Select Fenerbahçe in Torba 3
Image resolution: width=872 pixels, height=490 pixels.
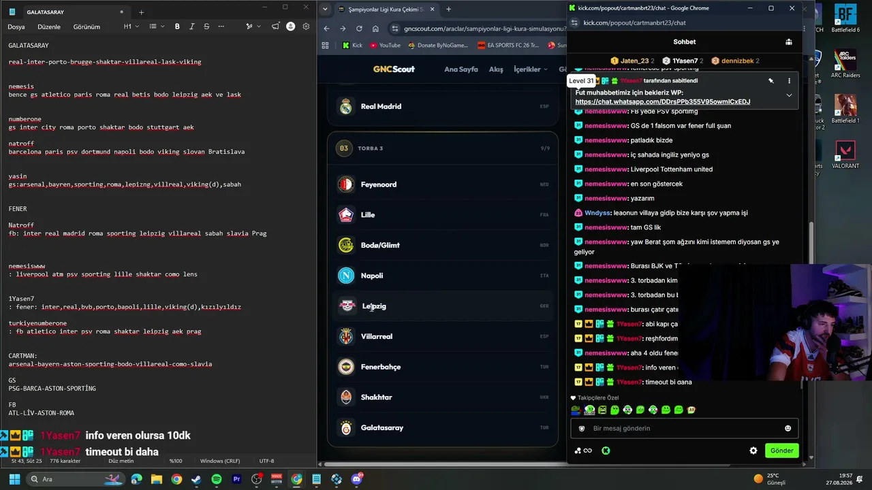pyautogui.click(x=443, y=367)
